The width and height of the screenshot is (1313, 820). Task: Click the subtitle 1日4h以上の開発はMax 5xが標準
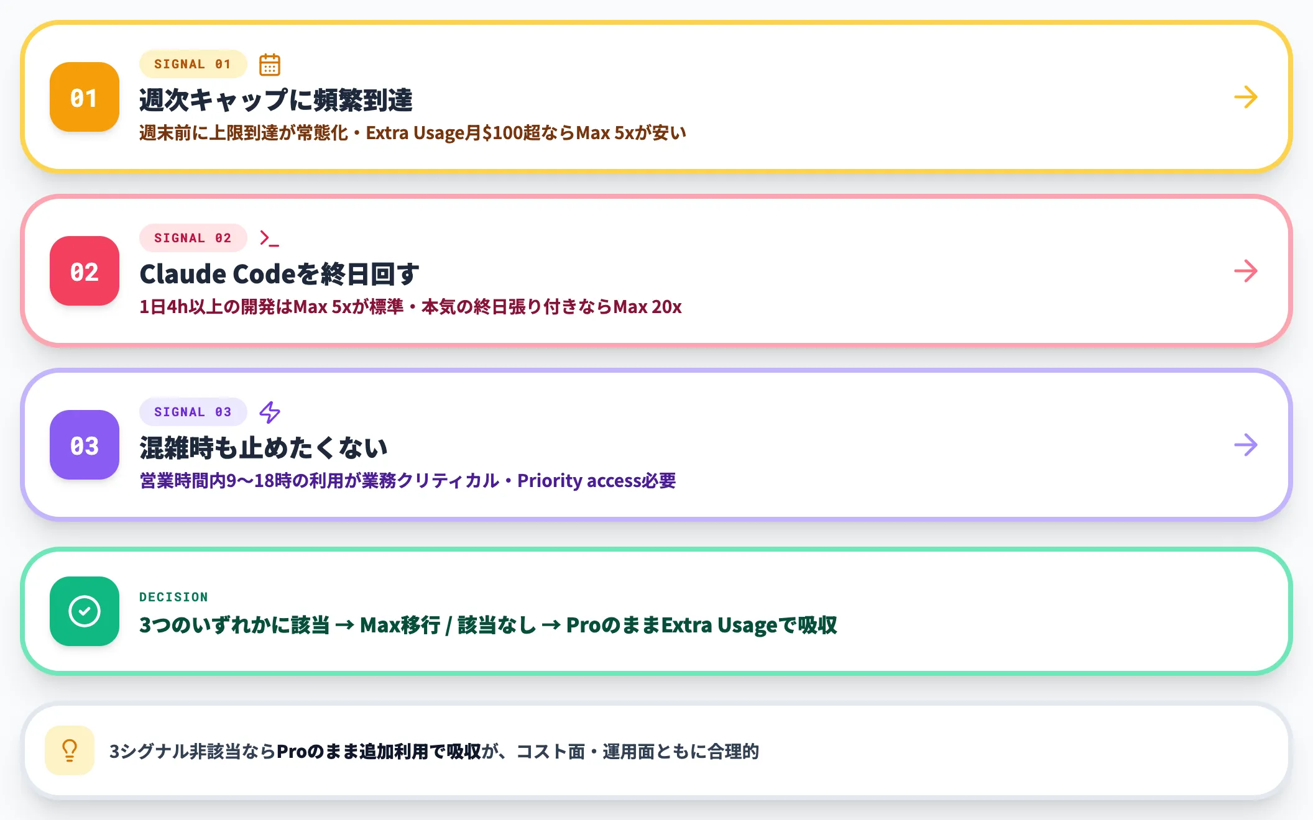pyautogui.click(x=272, y=307)
